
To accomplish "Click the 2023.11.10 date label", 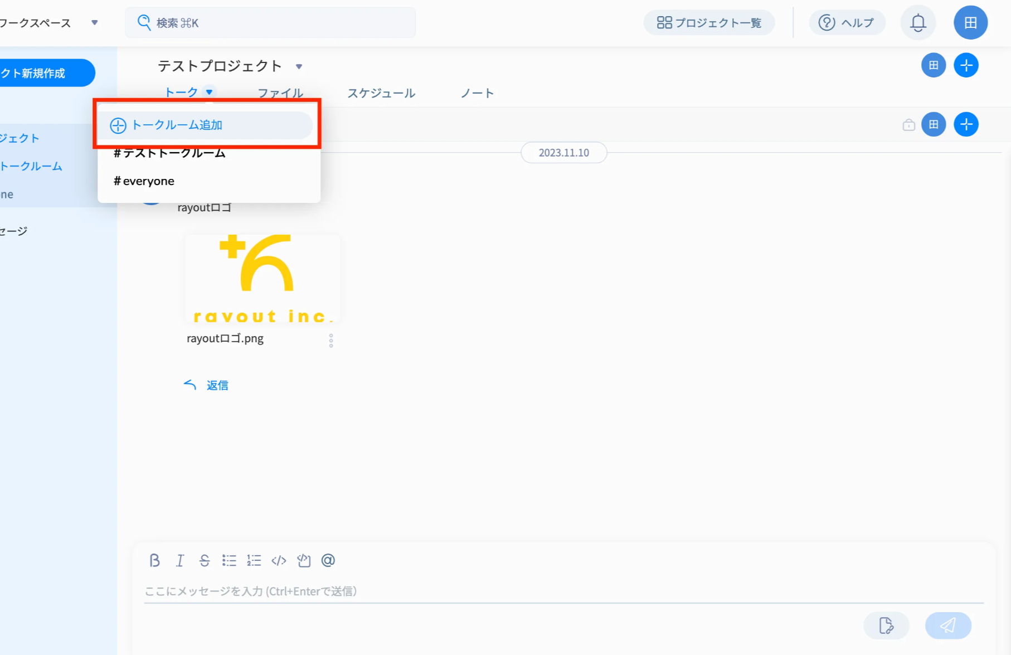I will click(564, 153).
